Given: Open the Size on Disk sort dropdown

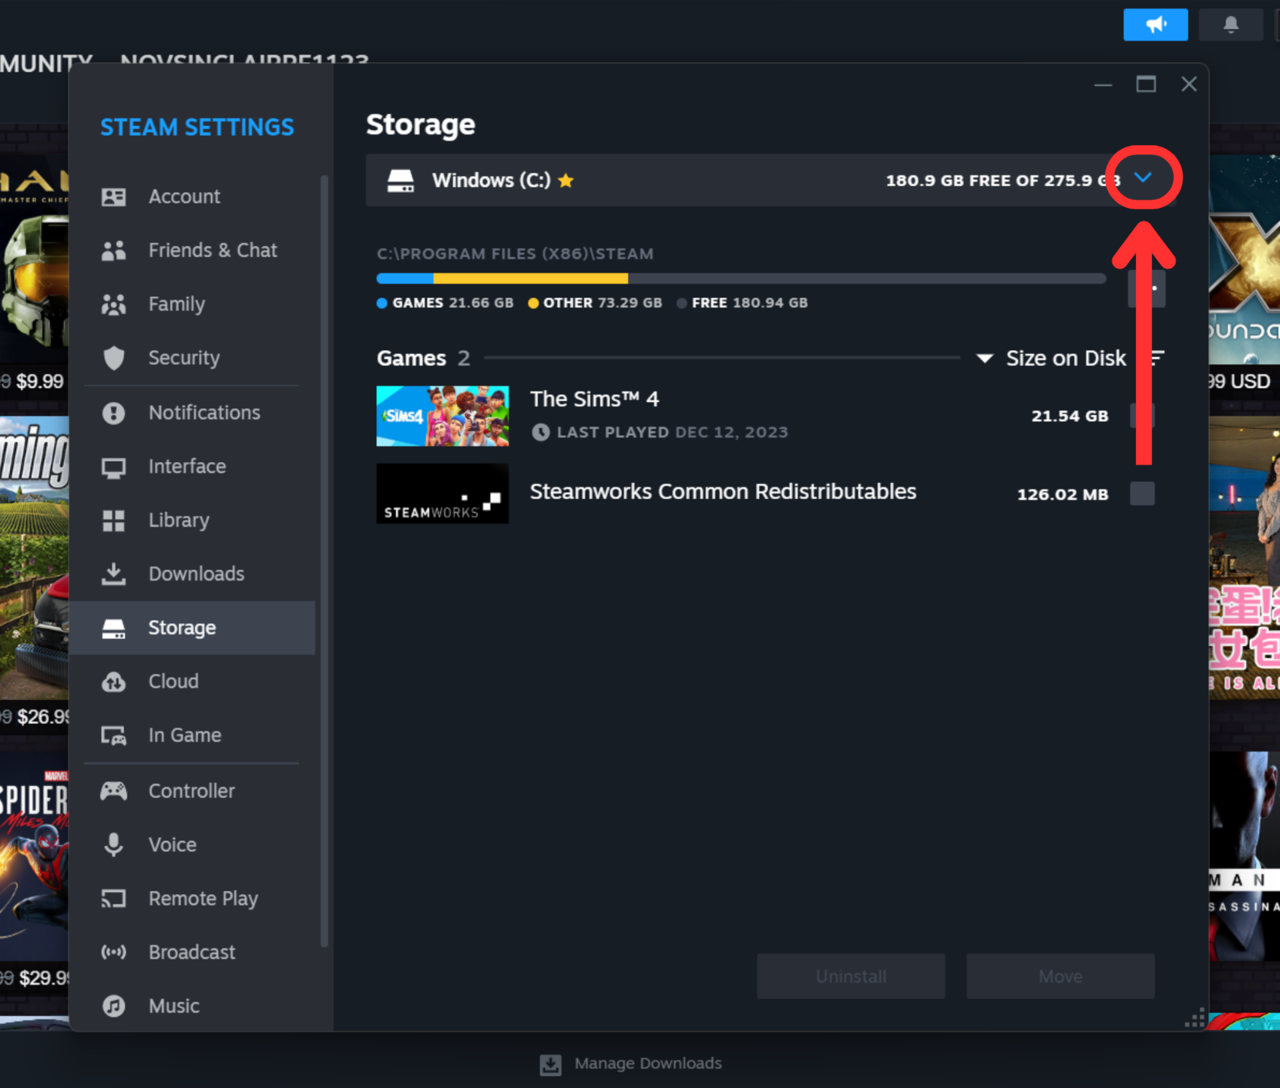Looking at the screenshot, I should [x=1051, y=358].
